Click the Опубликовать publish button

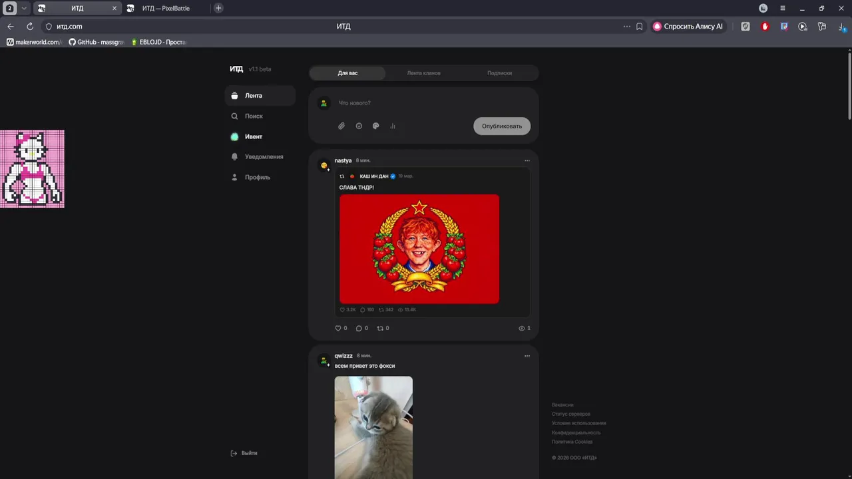tap(502, 126)
